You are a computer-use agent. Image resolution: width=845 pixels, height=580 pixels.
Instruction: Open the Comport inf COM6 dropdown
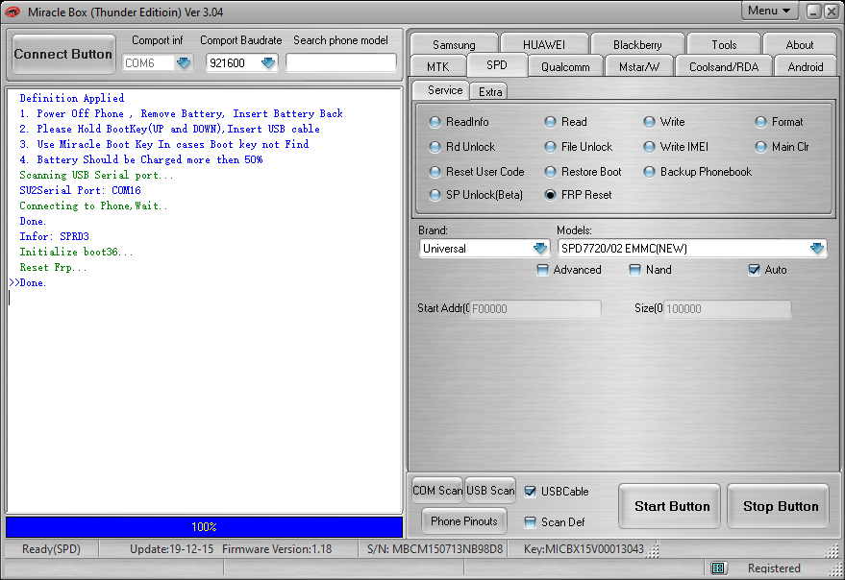[x=184, y=63]
